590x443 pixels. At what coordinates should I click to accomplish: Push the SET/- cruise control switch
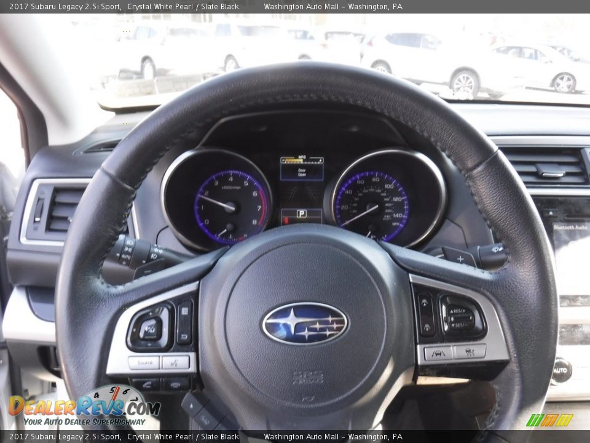point(460,324)
